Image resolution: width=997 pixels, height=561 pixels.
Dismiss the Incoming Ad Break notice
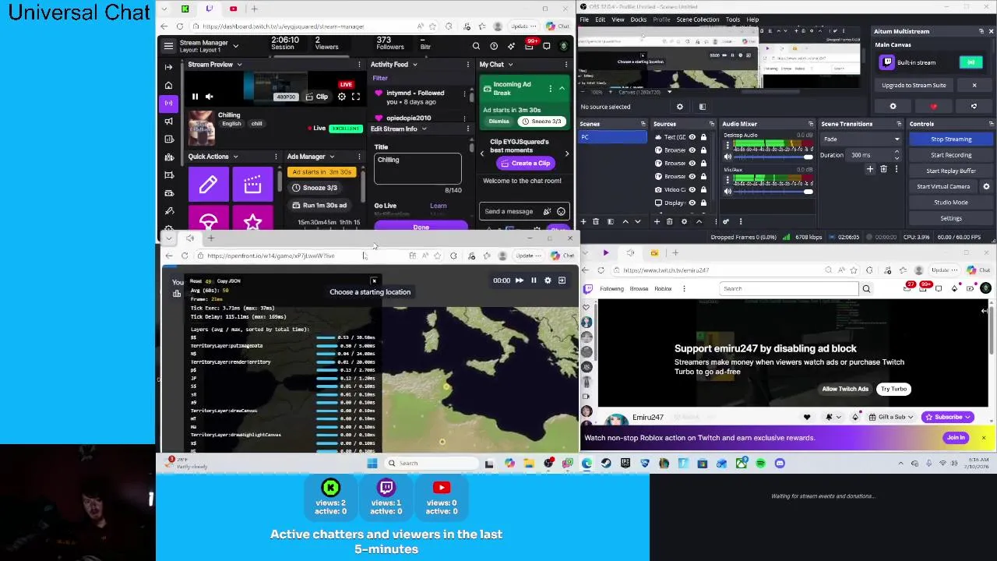499,122
